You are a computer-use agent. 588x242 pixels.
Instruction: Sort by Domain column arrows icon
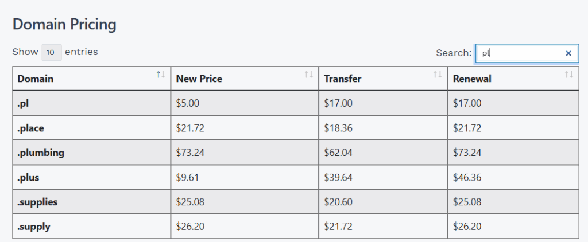(x=161, y=75)
